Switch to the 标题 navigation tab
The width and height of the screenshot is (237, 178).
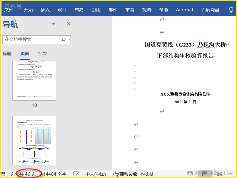coord(7,54)
